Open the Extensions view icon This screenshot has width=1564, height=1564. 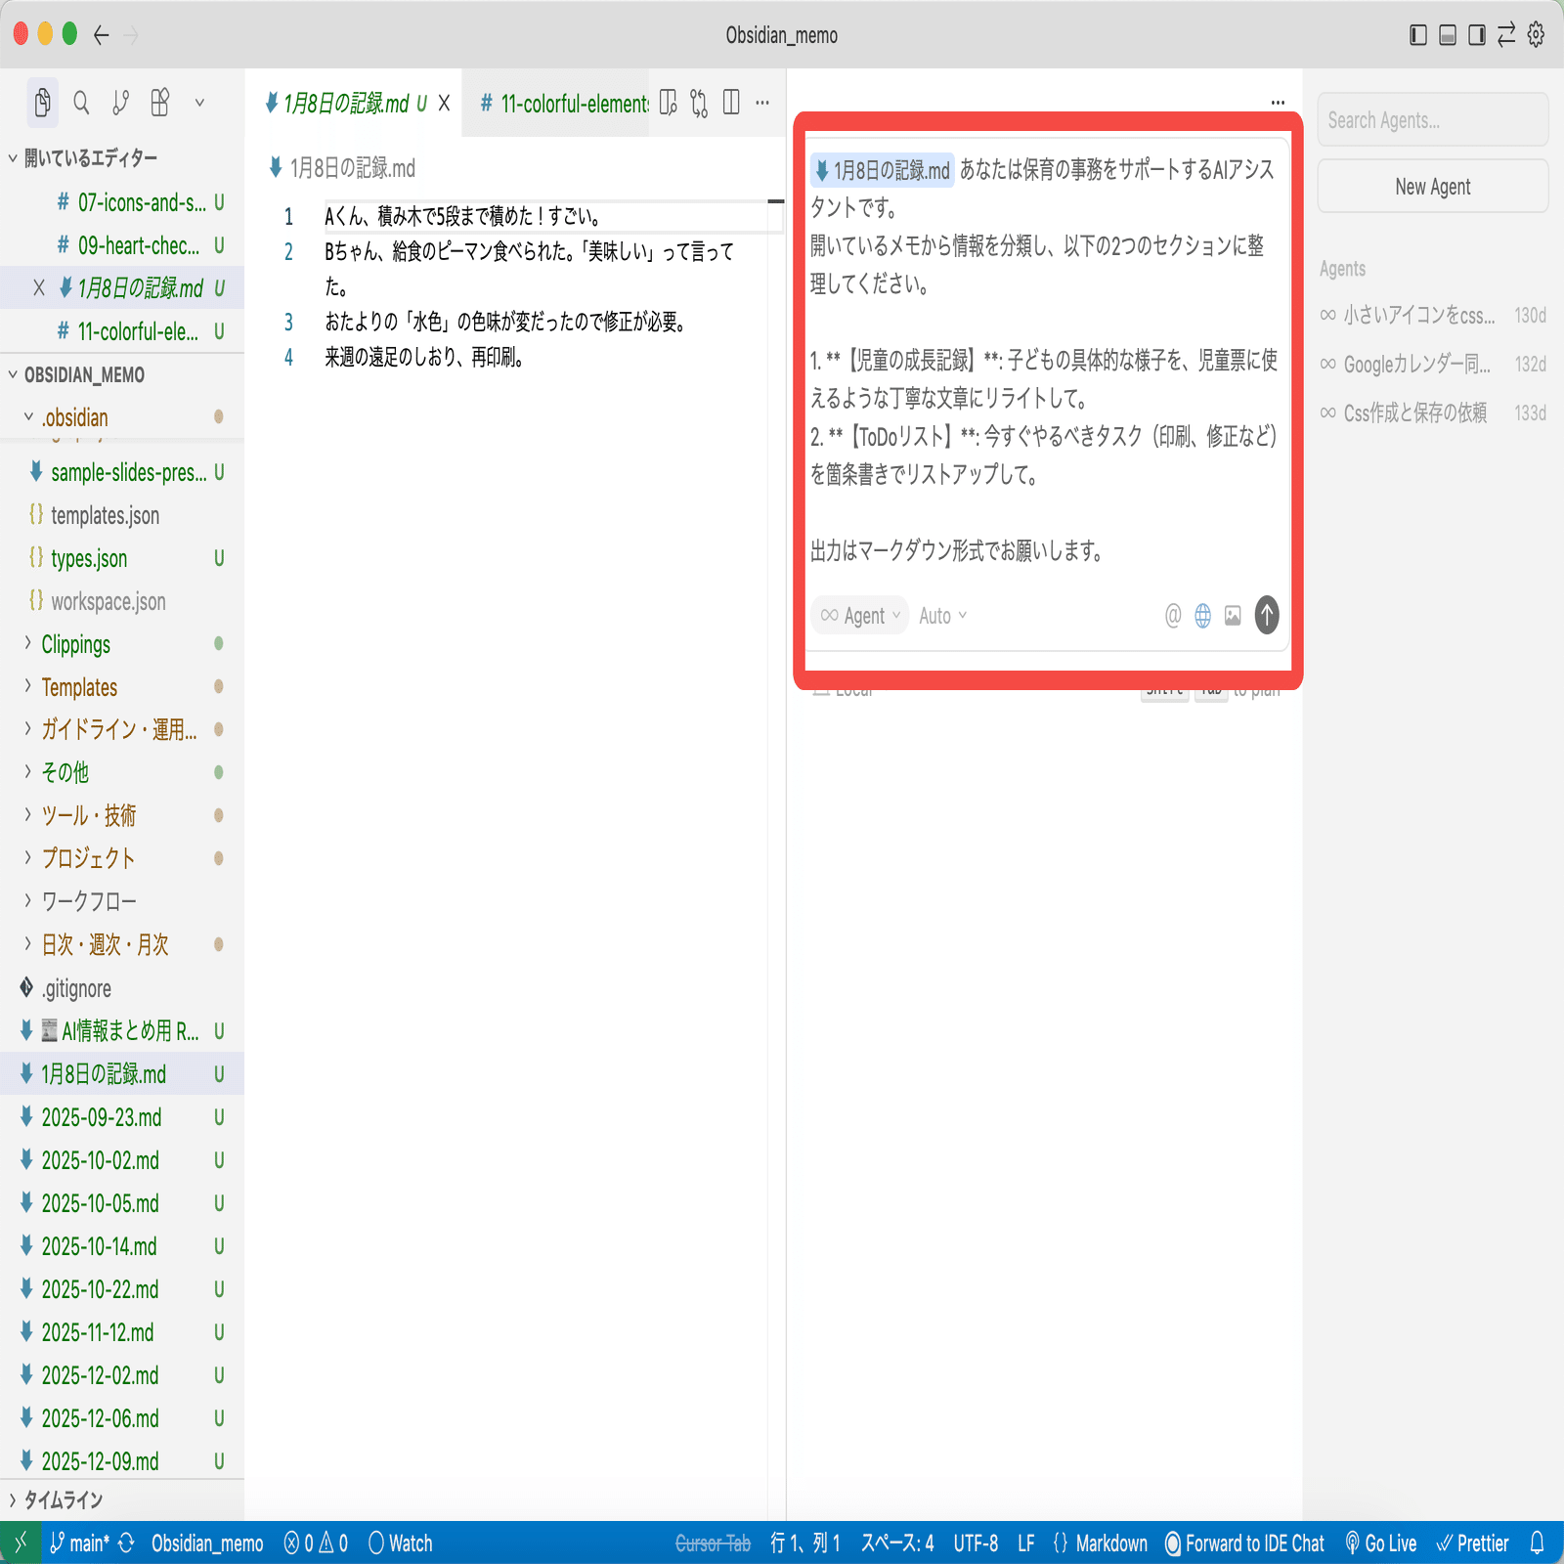click(x=160, y=102)
